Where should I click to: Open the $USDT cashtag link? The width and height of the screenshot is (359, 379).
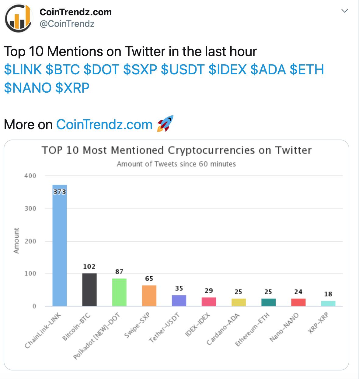point(183,69)
